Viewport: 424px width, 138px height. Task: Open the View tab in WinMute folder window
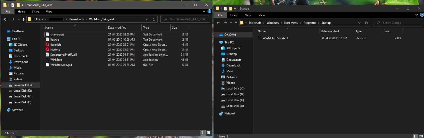pos(49,12)
